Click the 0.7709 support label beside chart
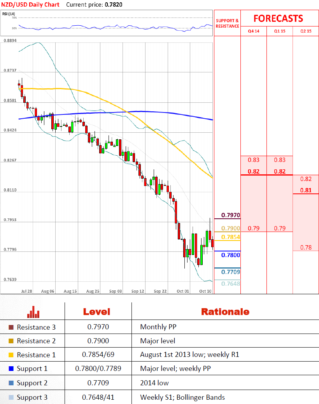This screenshot has height=404, width=319. pyautogui.click(x=230, y=272)
